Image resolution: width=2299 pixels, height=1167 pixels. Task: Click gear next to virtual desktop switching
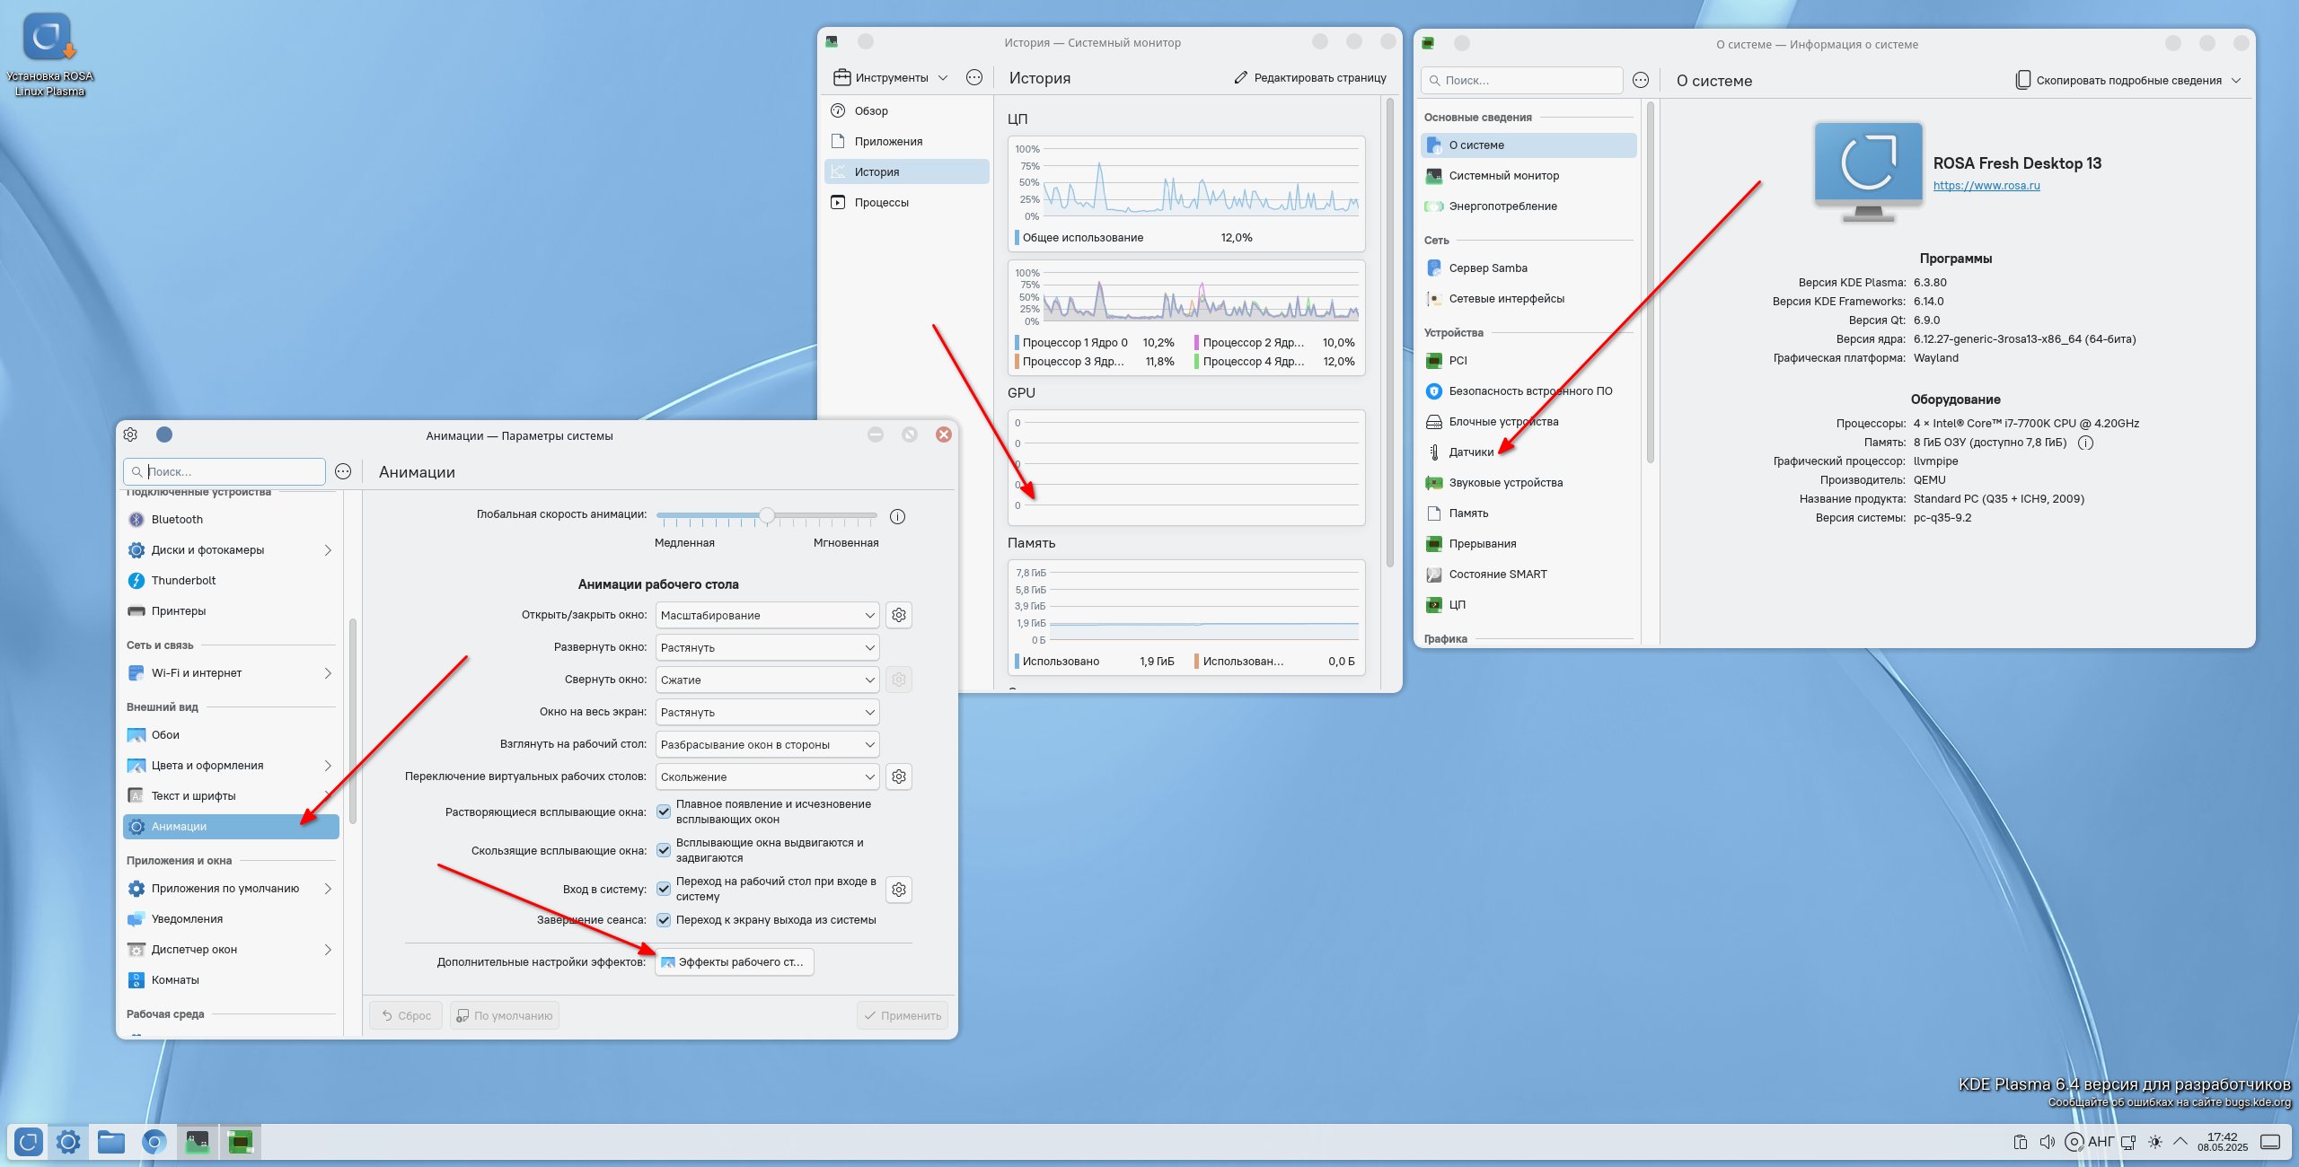898,777
